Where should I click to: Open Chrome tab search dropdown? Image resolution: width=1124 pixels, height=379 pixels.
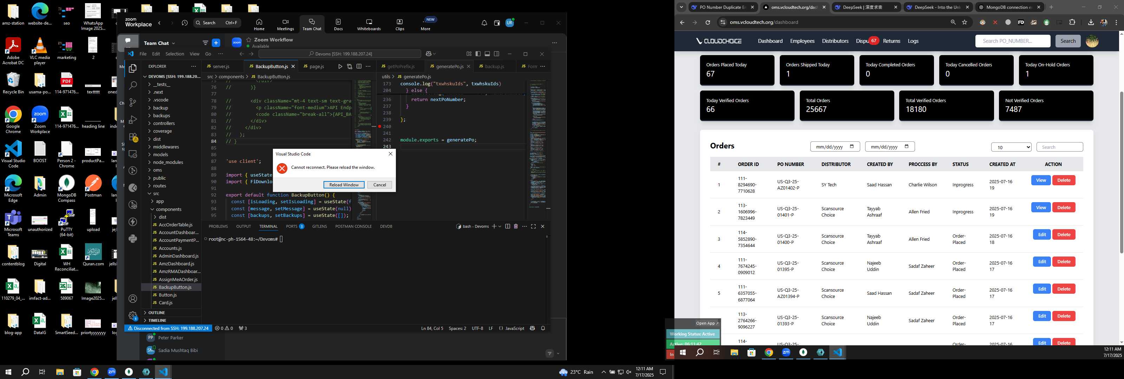pyautogui.click(x=681, y=7)
